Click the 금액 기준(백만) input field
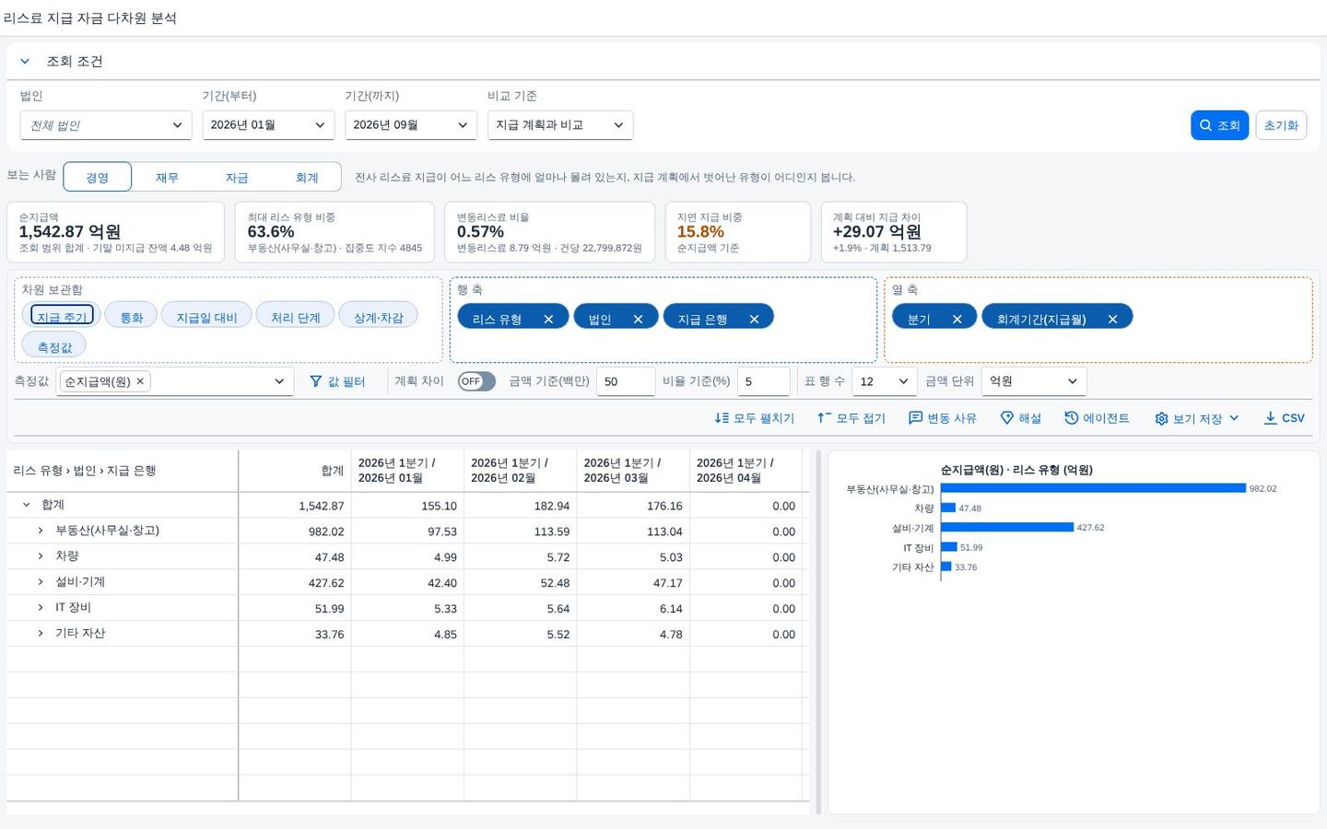The width and height of the screenshot is (1327, 829). [x=626, y=381]
